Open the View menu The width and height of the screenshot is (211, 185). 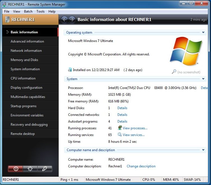coord(17,11)
